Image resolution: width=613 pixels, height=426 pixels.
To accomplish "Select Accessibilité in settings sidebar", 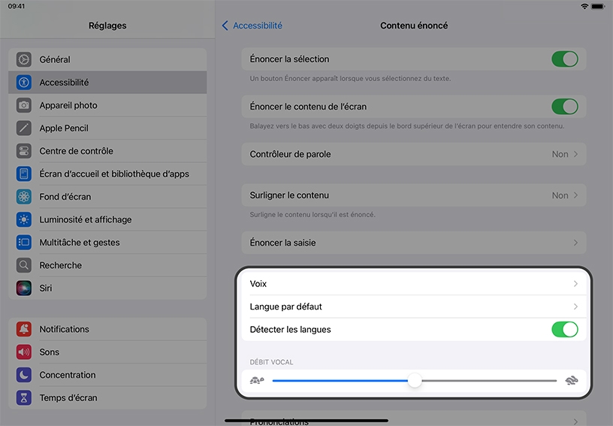I will 107,82.
